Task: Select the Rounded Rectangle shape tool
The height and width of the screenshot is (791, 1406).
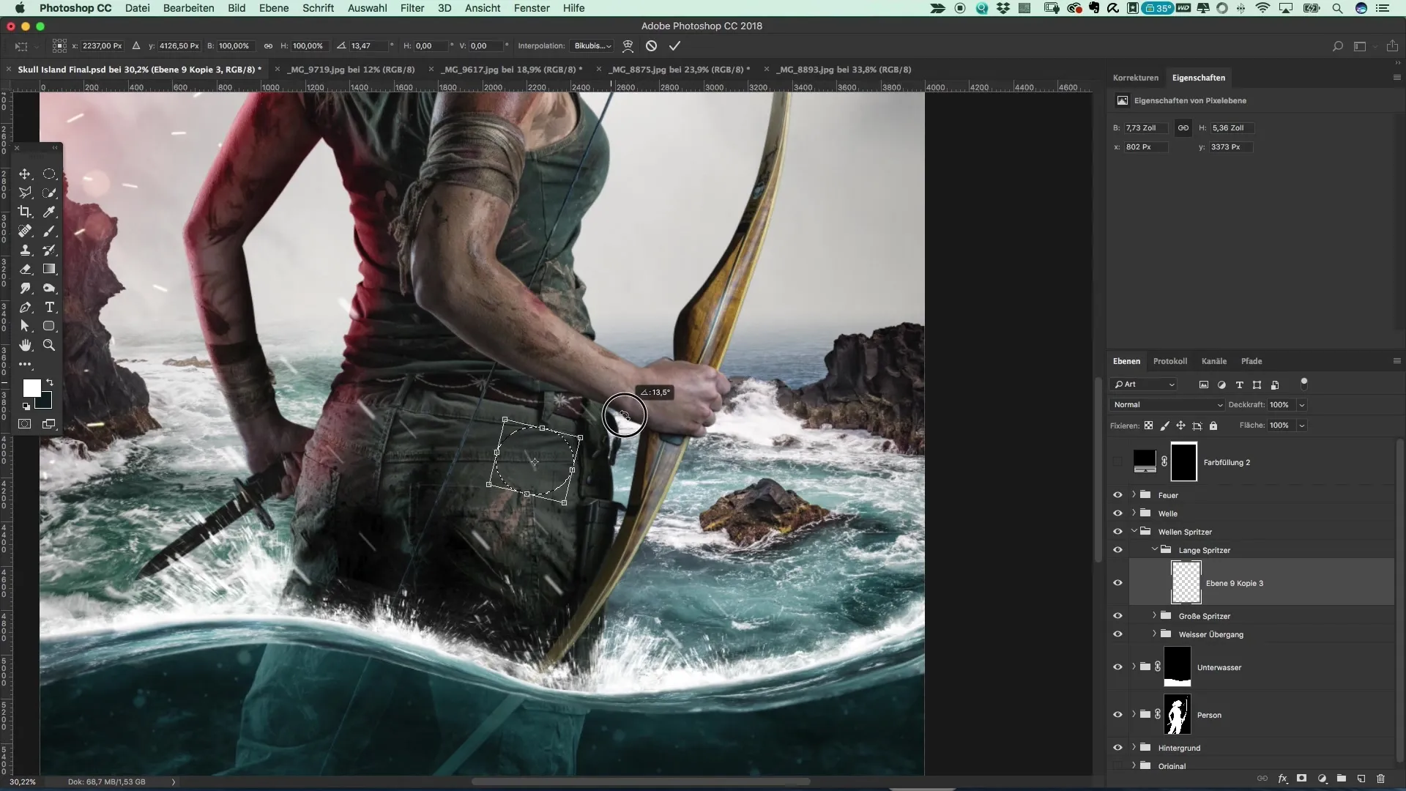Action: click(x=49, y=326)
